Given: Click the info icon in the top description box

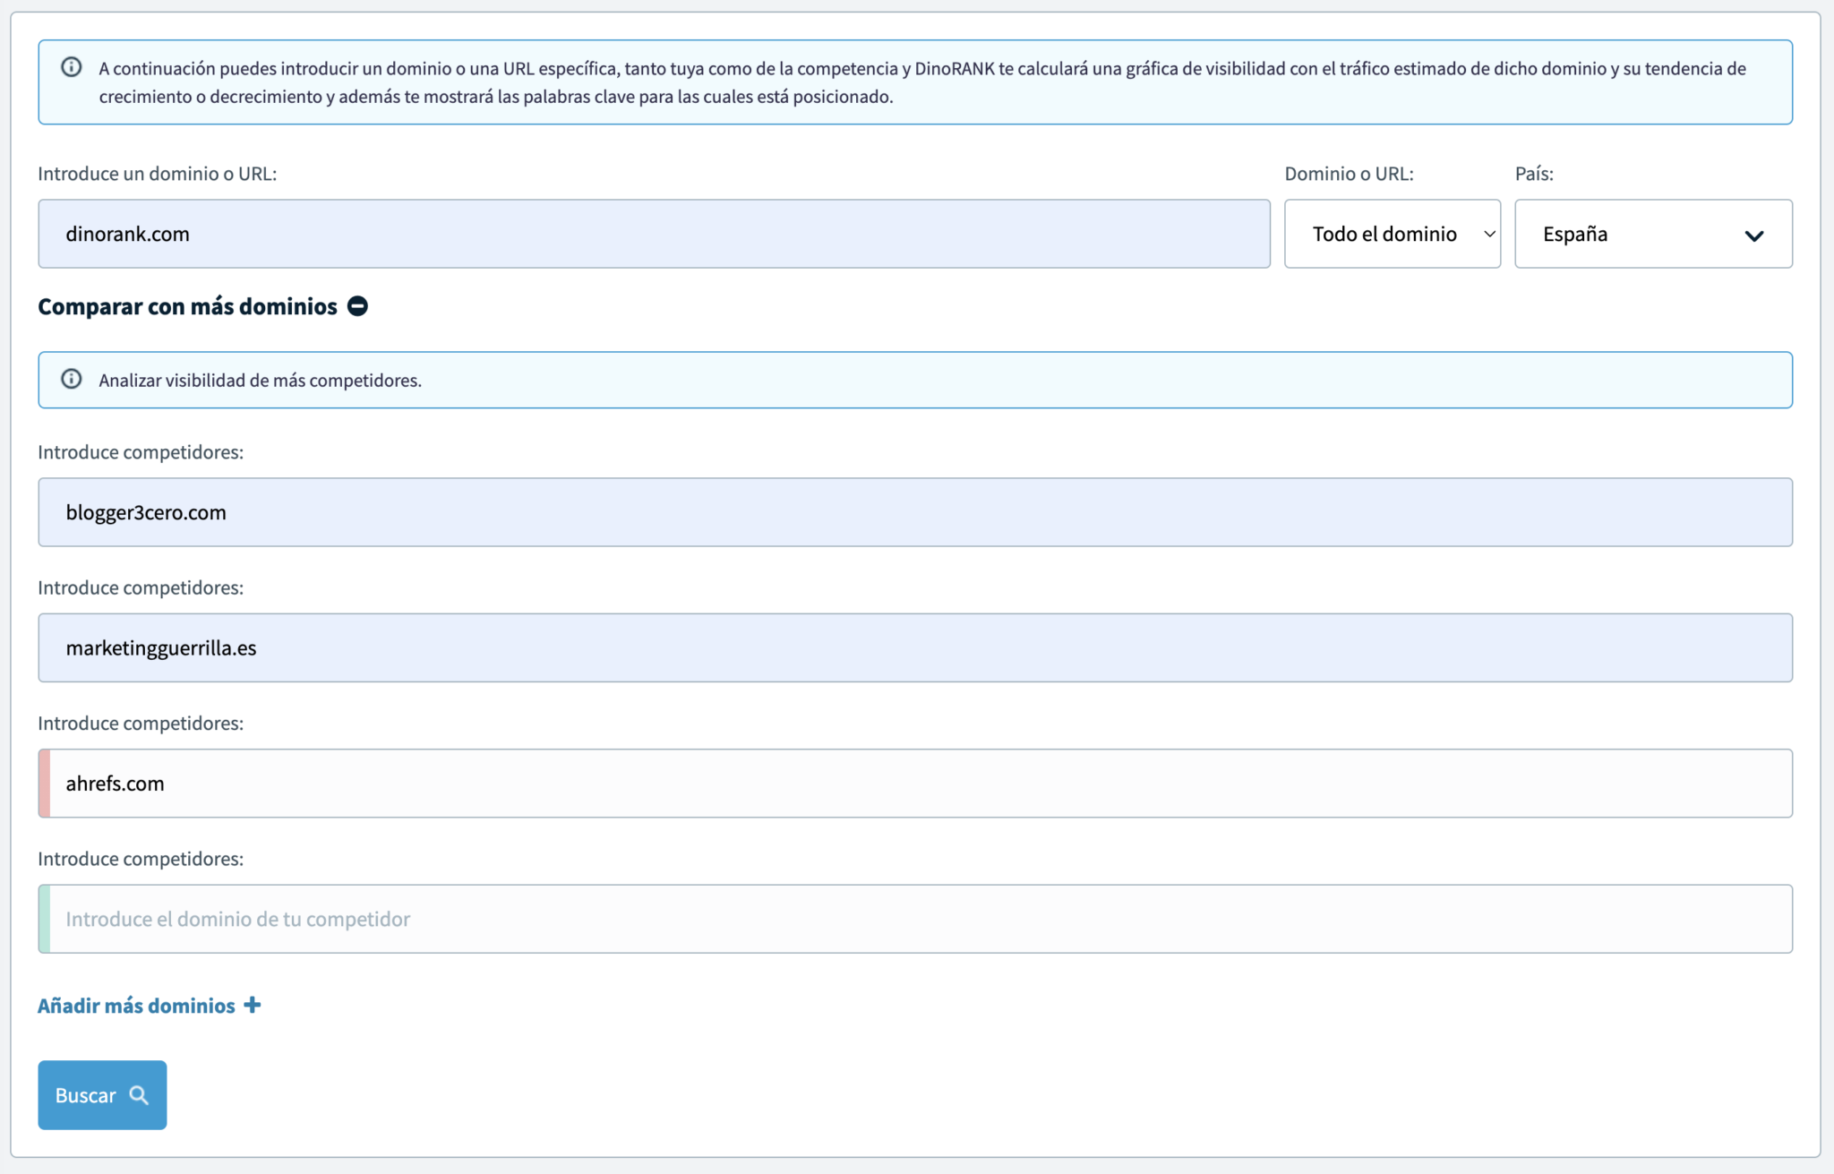Looking at the screenshot, I should pyautogui.click(x=72, y=67).
